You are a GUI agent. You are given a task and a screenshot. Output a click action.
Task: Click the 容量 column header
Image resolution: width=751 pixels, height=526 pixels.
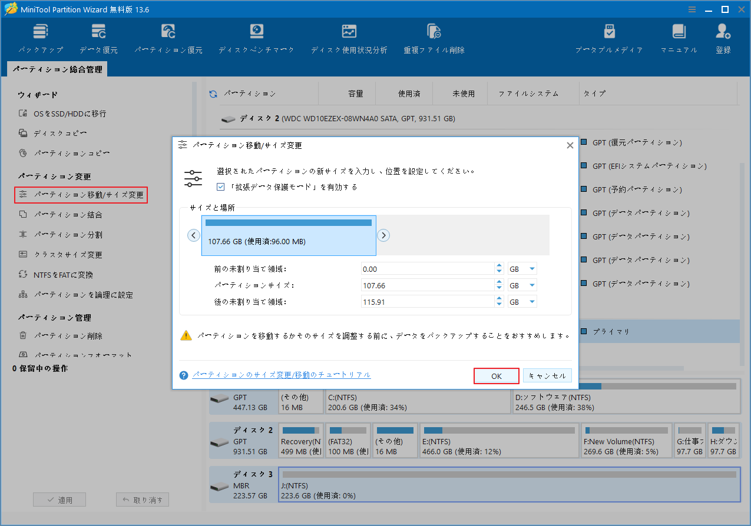pyautogui.click(x=356, y=94)
